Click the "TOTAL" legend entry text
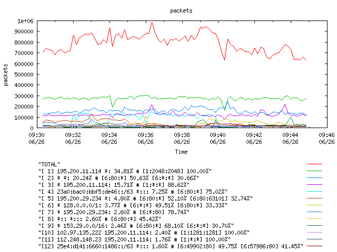Screen dimensions: 337x252 click(x=49, y=164)
